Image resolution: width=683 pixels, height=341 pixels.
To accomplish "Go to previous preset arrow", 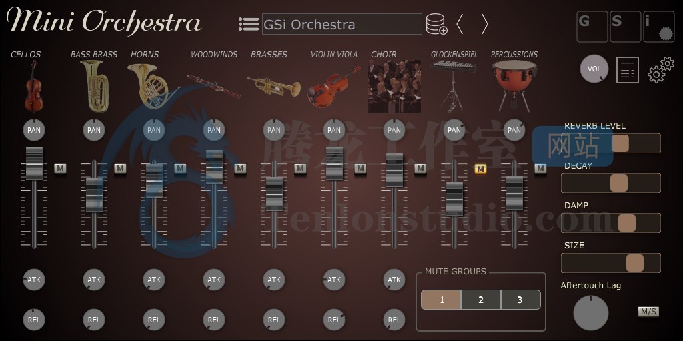I will tap(460, 24).
